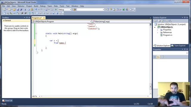The height and width of the screenshot is (107, 191).
Task: Toggle auto-hide pin on Properties panel
Action: click(x=185, y=49)
